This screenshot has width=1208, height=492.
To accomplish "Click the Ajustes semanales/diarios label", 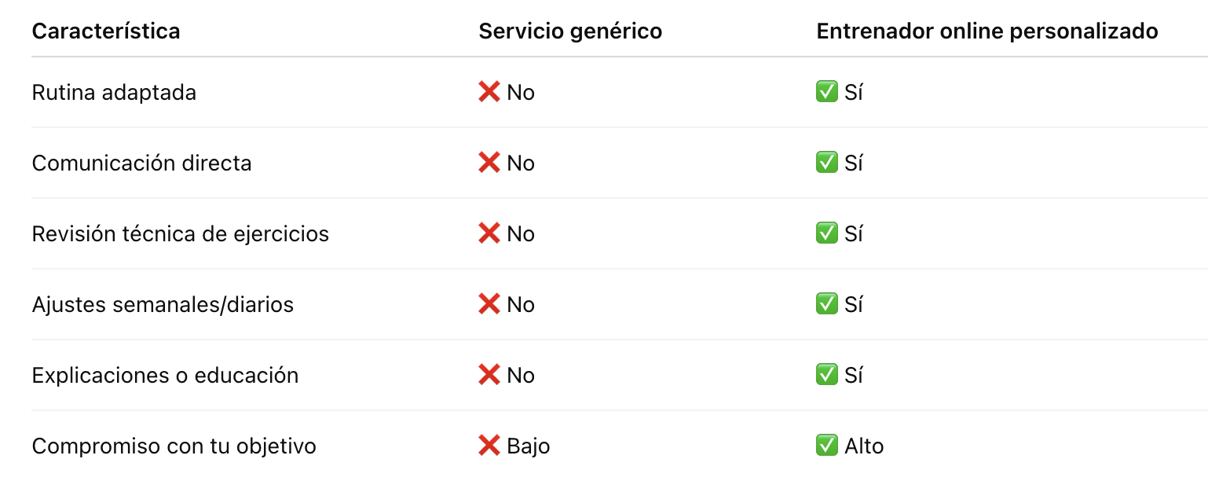I will [163, 305].
